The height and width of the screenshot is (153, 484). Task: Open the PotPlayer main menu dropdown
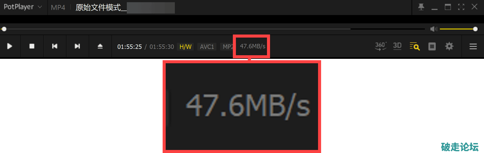pos(23,7)
